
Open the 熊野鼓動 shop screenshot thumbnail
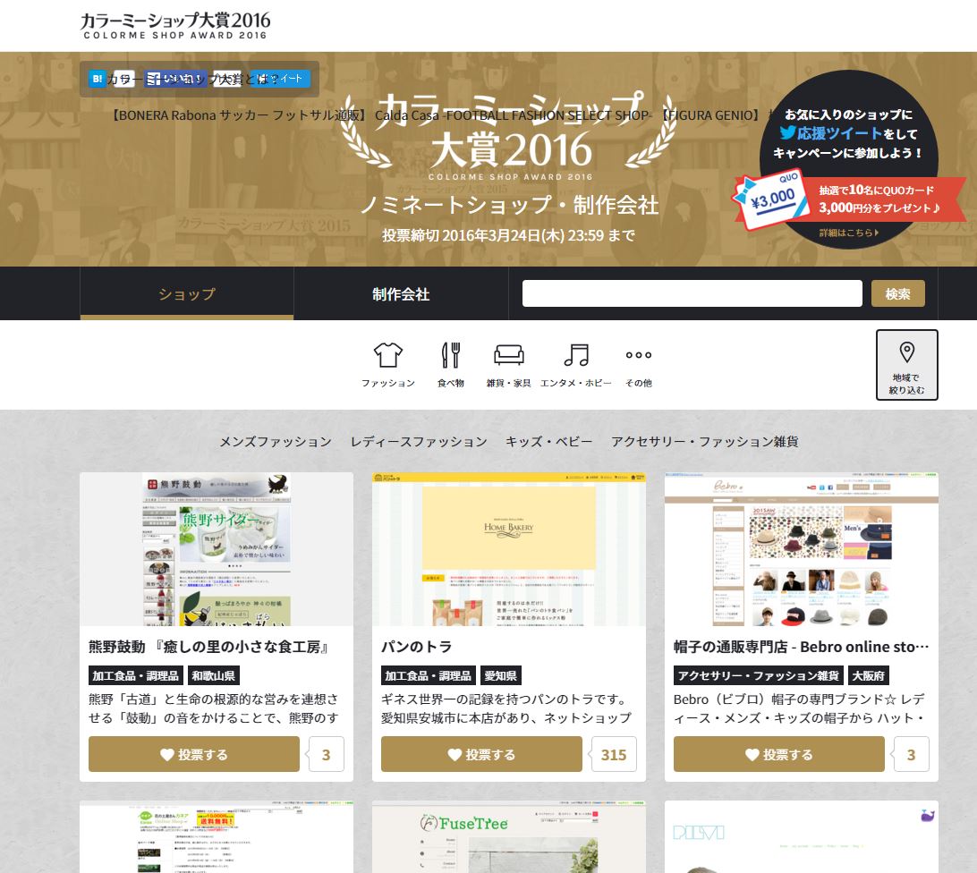point(217,549)
